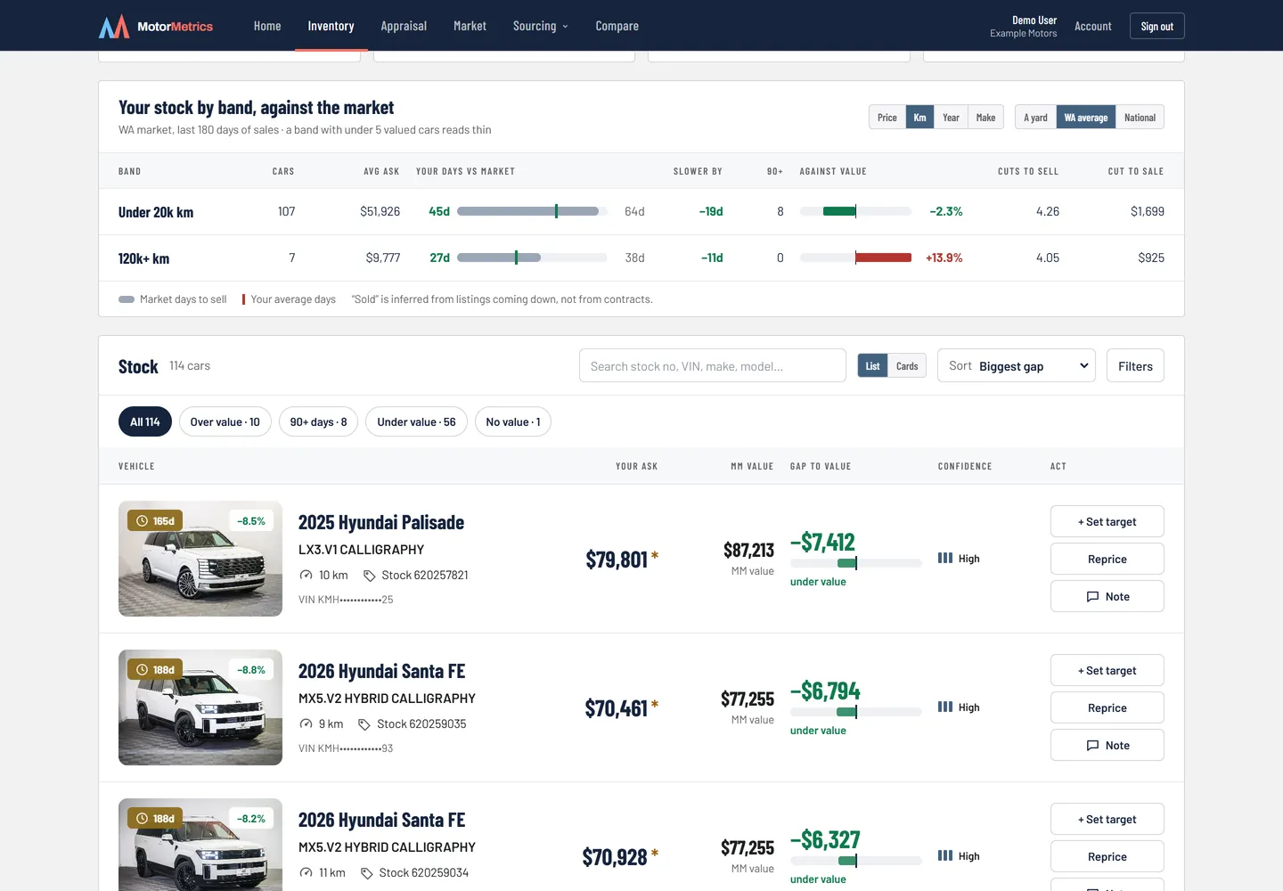Image resolution: width=1283 pixels, height=891 pixels.
Task: Filter stock to Over value · 10
Action: 225,422
